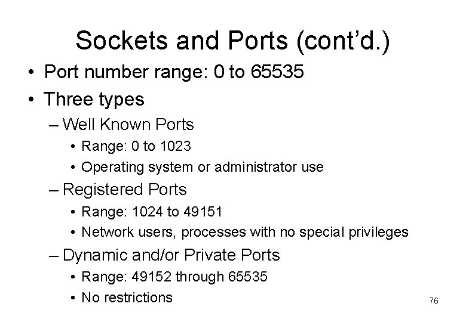This screenshot has height=322, width=466.
Task: Click the number 49151 in the Registered range
Action: pyautogui.click(x=203, y=212)
